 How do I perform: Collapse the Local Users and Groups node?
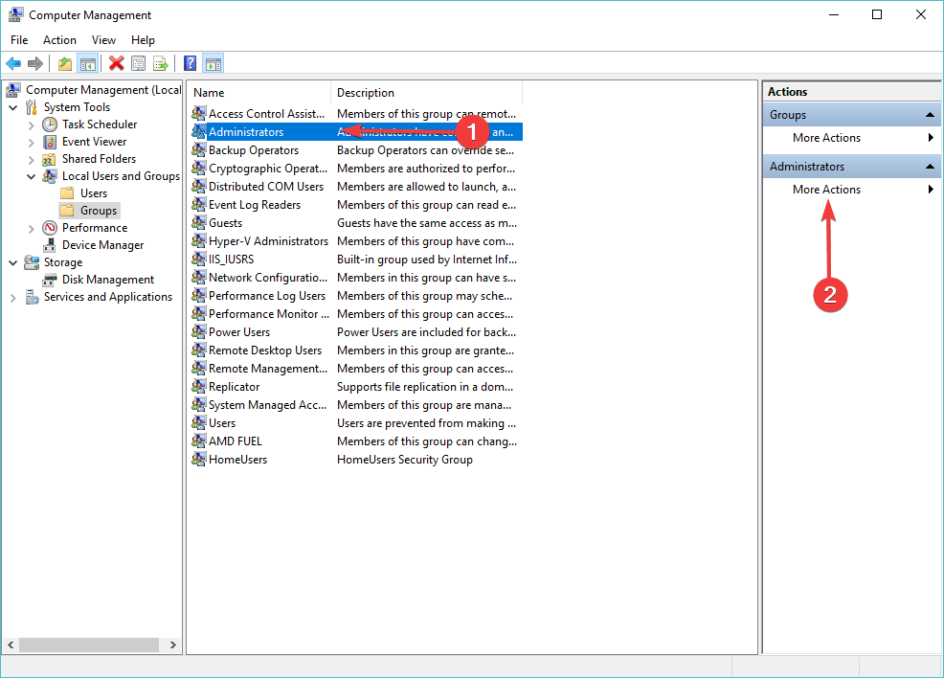32,176
